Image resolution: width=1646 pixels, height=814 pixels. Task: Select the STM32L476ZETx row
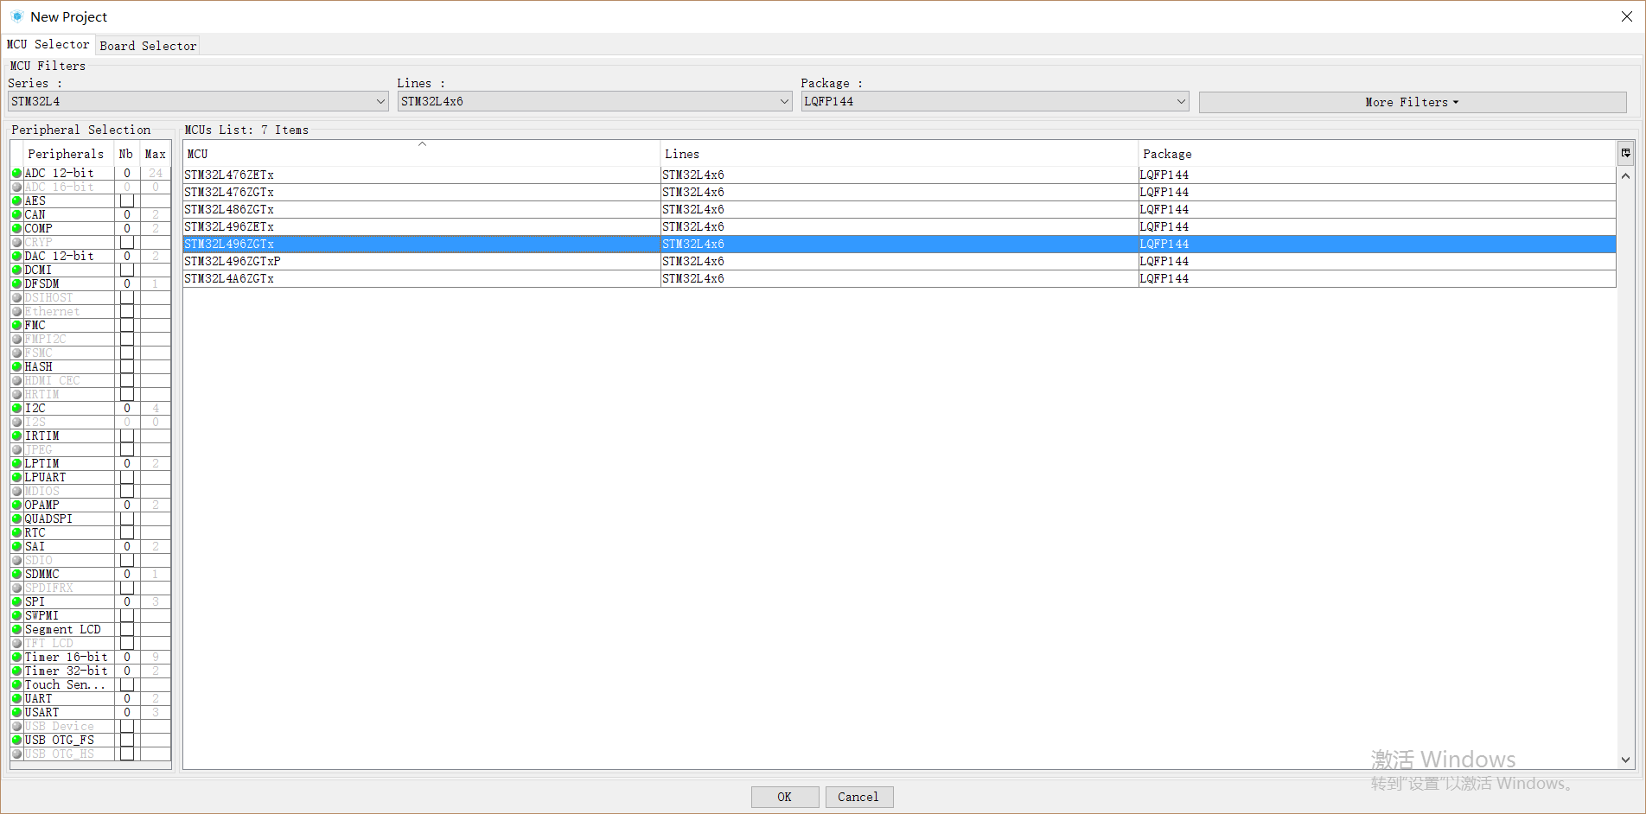point(899,175)
